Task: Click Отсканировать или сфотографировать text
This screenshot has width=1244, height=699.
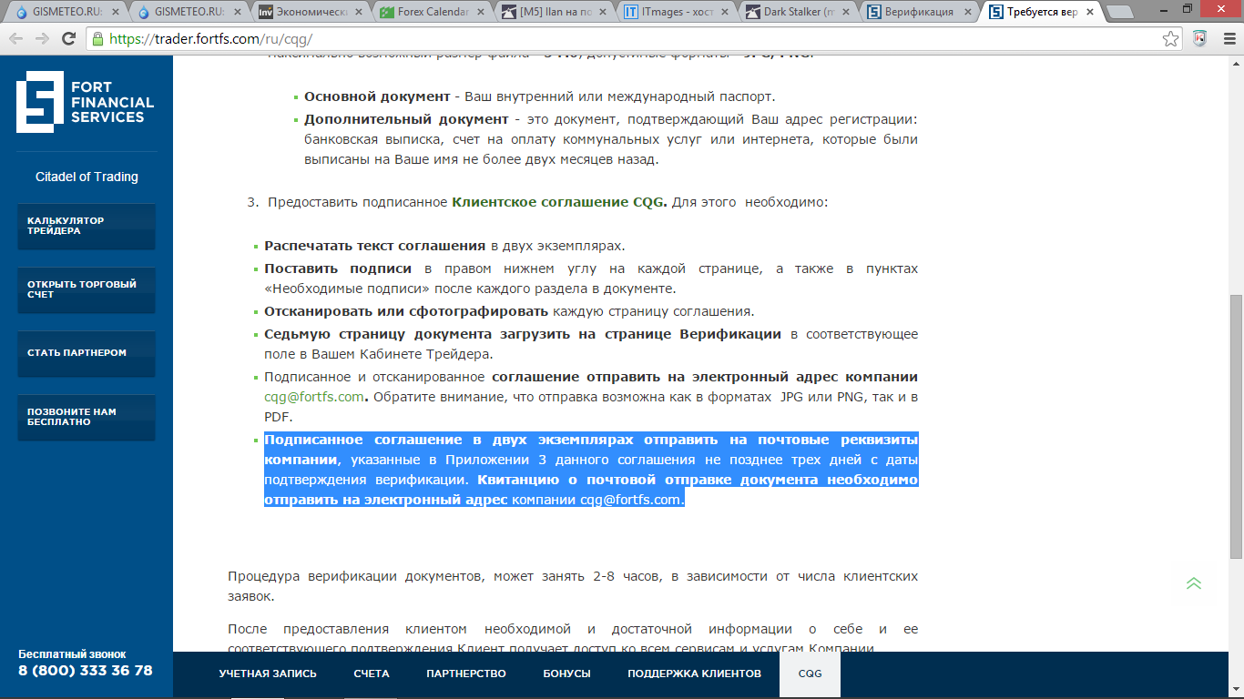Action: [x=406, y=311]
